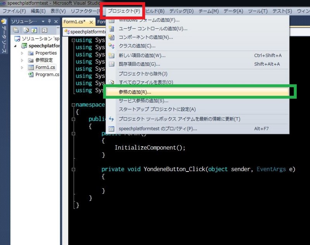The width and height of the screenshot is (310, 245).
Task: Collapse the using directives block
Action: (x=73, y=40)
